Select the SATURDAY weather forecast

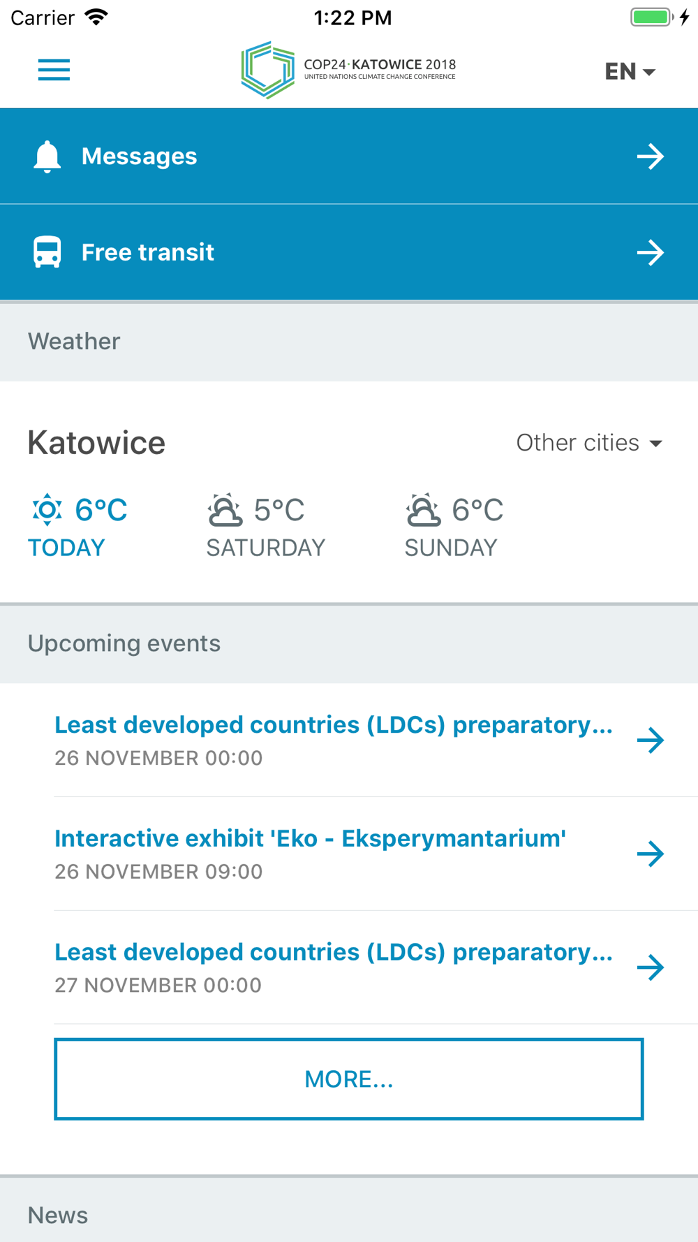coord(266,527)
